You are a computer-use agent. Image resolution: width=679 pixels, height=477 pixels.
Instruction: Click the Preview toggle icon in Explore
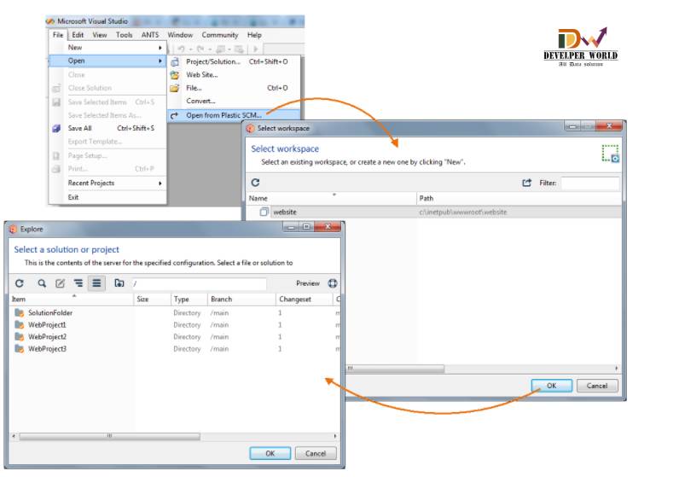pos(333,283)
